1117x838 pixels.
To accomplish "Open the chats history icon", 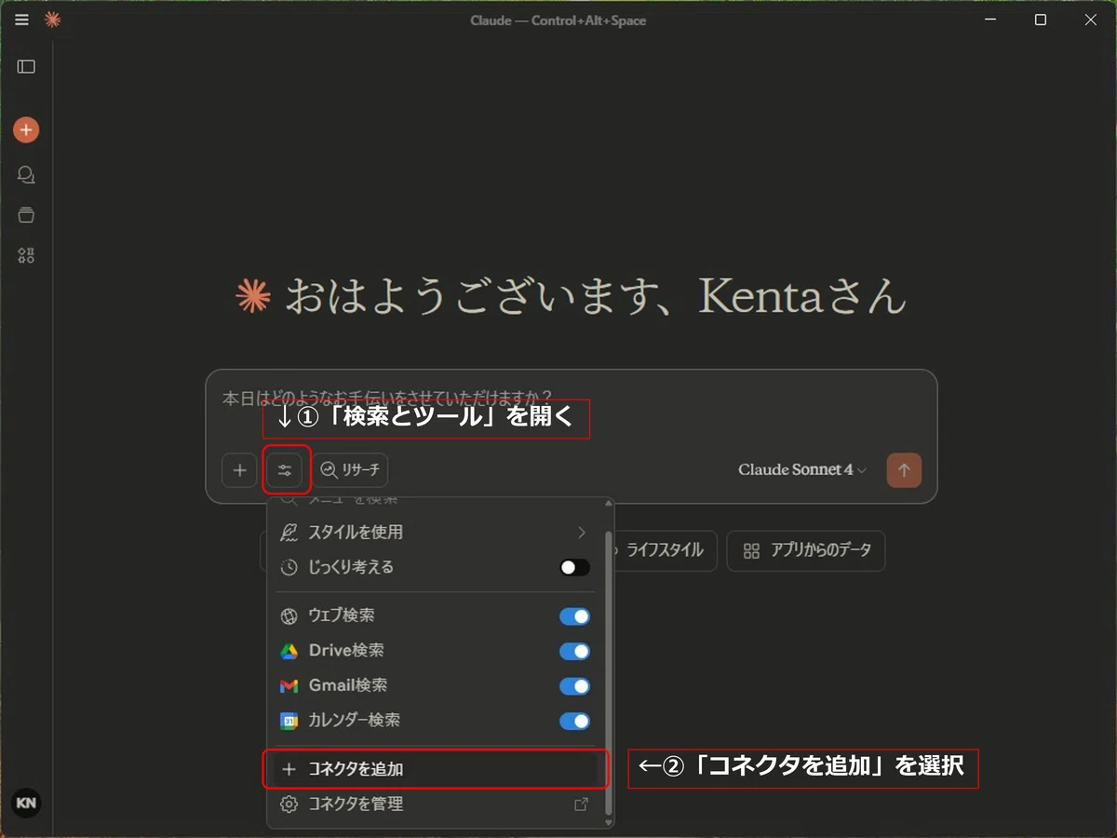I will click(x=26, y=175).
